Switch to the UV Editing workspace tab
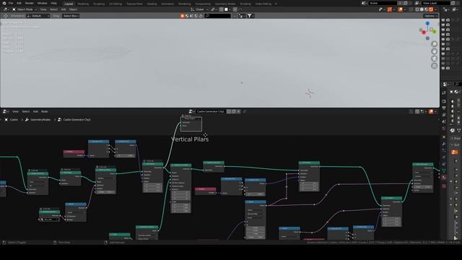The width and height of the screenshot is (462, 260). click(x=115, y=4)
